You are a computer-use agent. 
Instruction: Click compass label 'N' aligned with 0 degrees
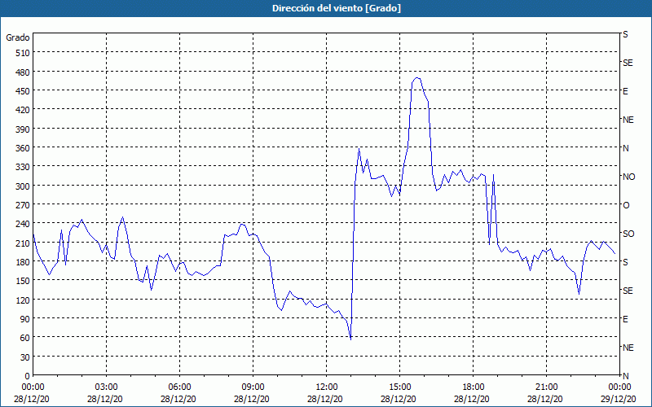626,376
